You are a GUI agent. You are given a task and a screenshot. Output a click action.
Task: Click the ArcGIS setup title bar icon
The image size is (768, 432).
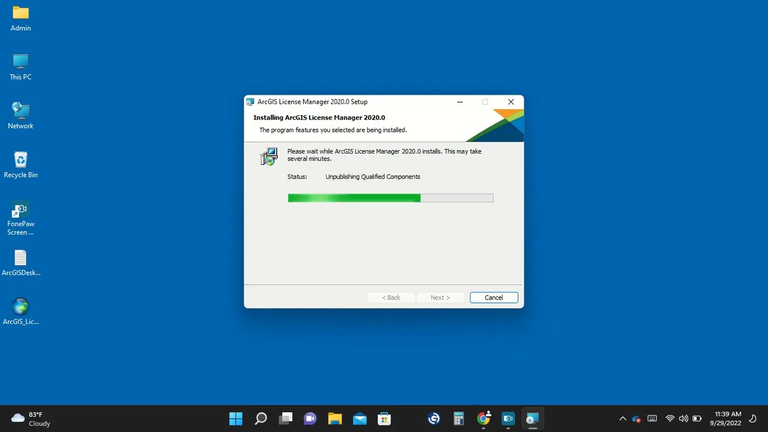tap(250, 102)
